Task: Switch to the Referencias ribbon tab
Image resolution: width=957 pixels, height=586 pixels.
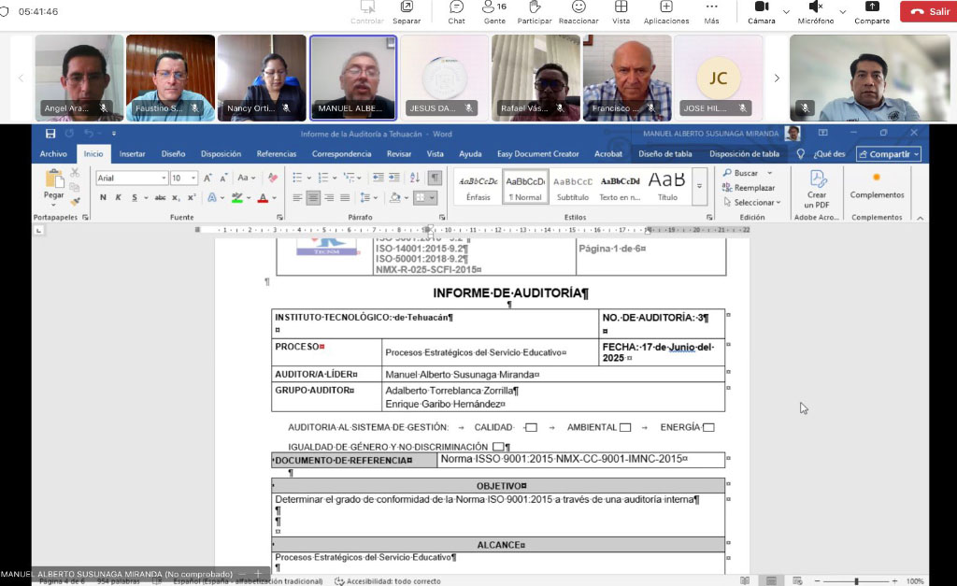Action: tap(276, 154)
